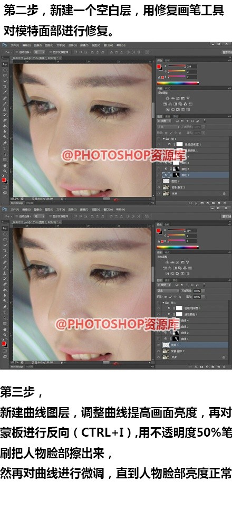
Task: Click the delete layer trash icon, lower window
Action: [x=224, y=367]
